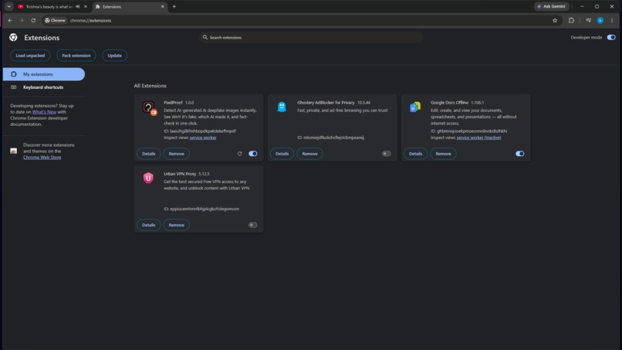Click Pack extension button

tap(76, 56)
